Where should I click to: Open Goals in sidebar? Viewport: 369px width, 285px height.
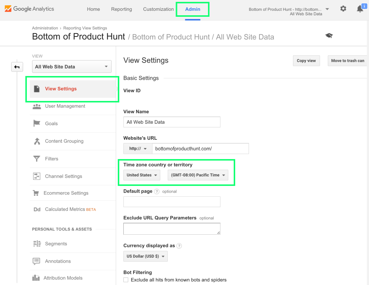73,124
